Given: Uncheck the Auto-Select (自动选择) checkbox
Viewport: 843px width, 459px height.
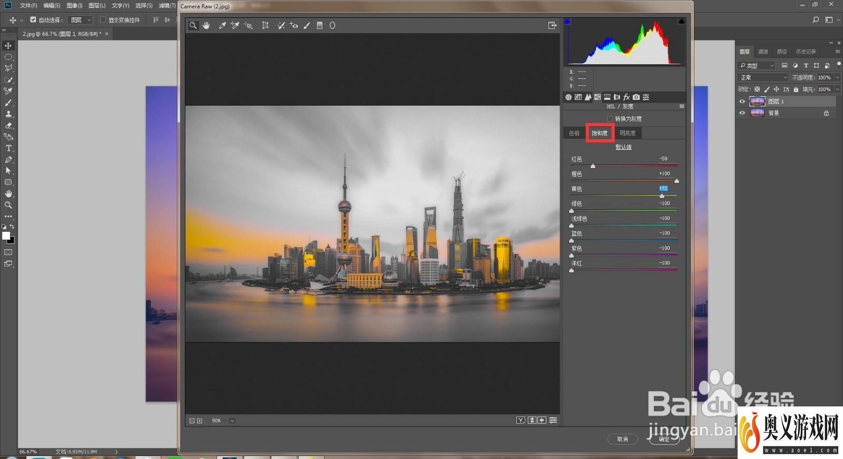Looking at the screenshot, I should [x=33, y=20].
